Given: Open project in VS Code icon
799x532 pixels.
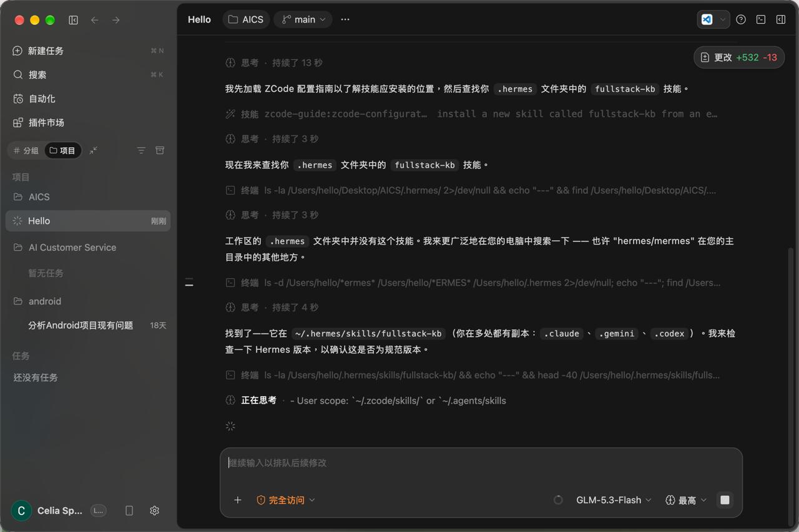Looking at the screenshot, I should coord(707,19).
